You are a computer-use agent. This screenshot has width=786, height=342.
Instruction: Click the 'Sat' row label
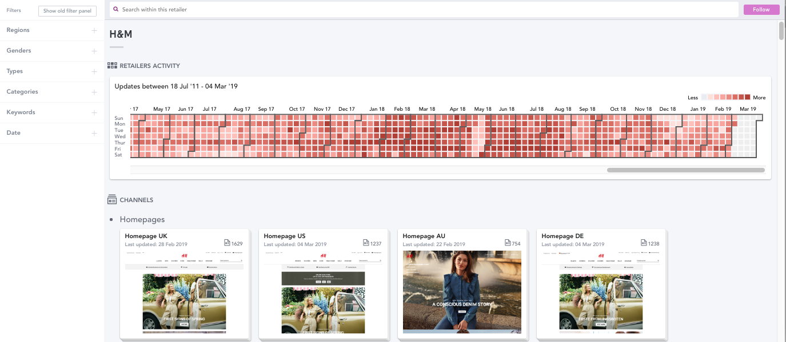pyautogui.click(x=118, y=155)
